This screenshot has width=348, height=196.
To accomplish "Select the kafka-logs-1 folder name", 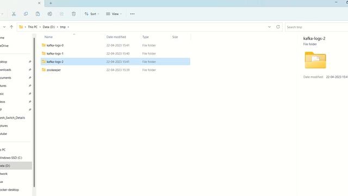I will click(x=55, y=53).
